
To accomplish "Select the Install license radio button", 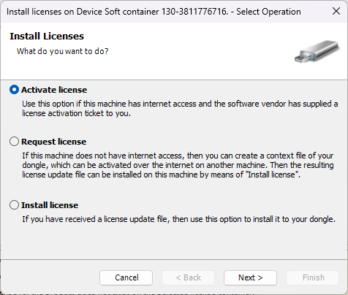I will tap(14, 205).
